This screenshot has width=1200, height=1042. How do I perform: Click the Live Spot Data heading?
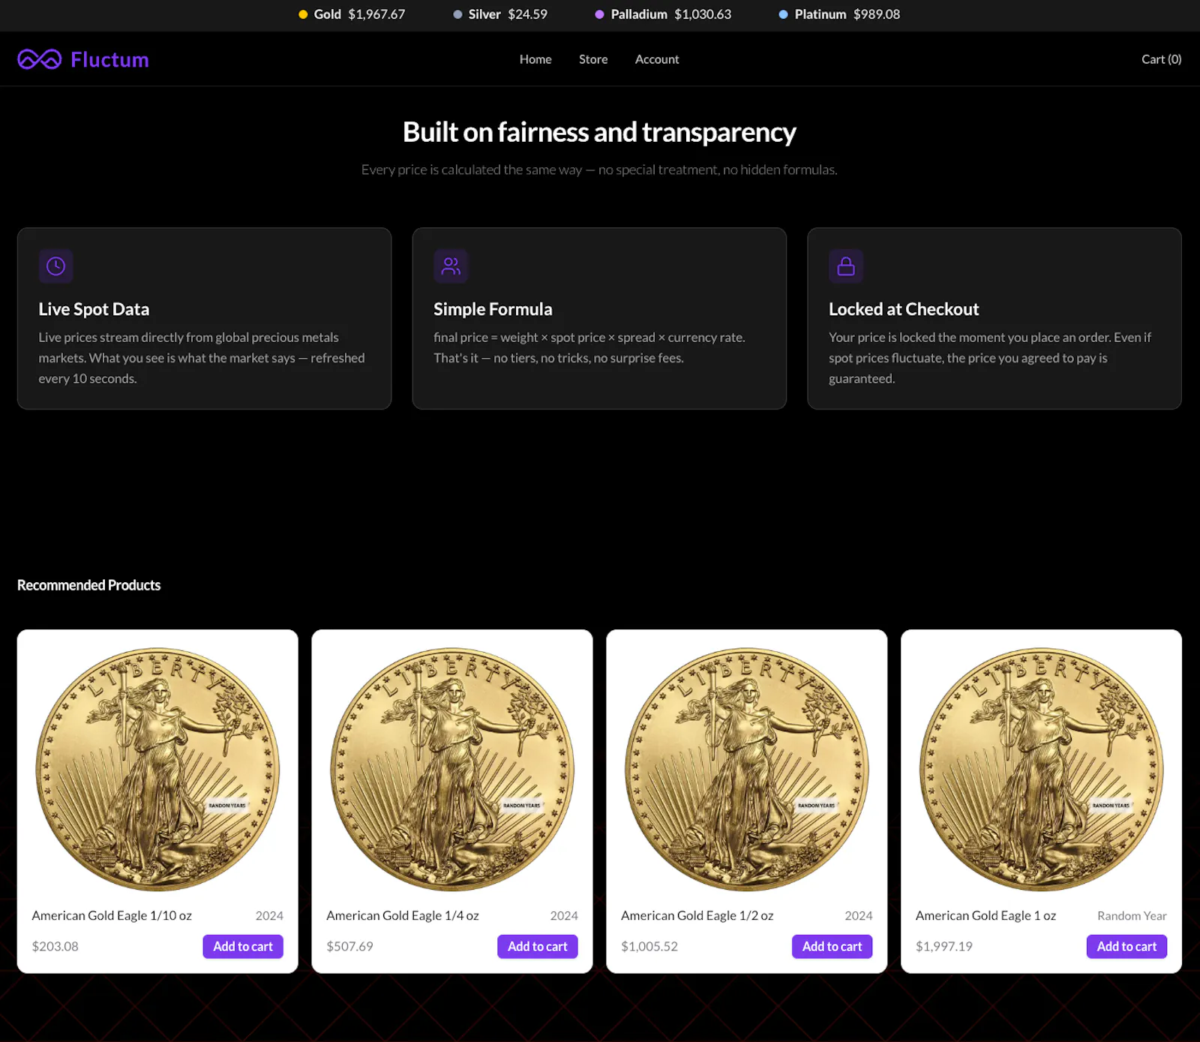[94, 309]
